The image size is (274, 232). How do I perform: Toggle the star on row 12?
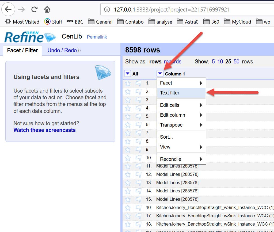128,174
